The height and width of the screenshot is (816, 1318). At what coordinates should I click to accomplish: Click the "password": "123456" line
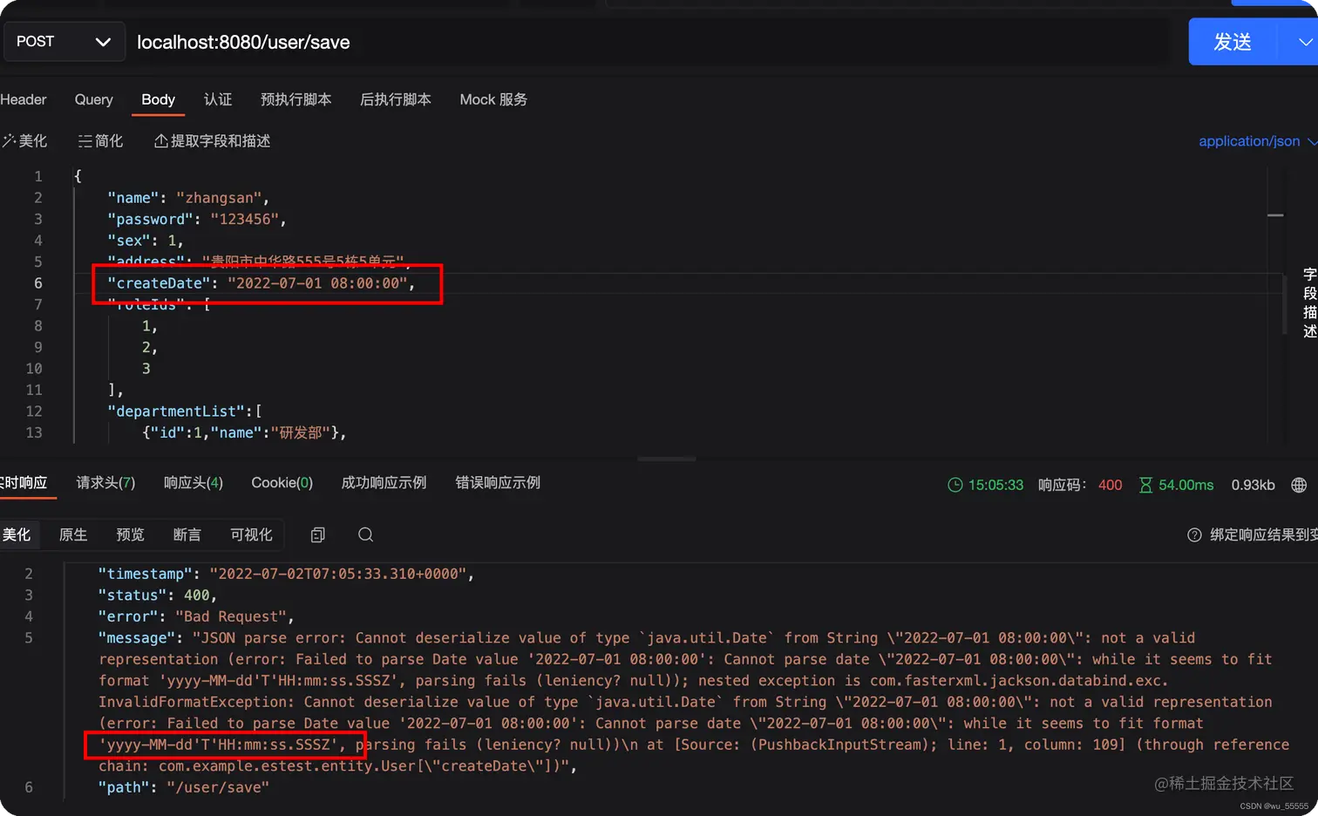197,219
